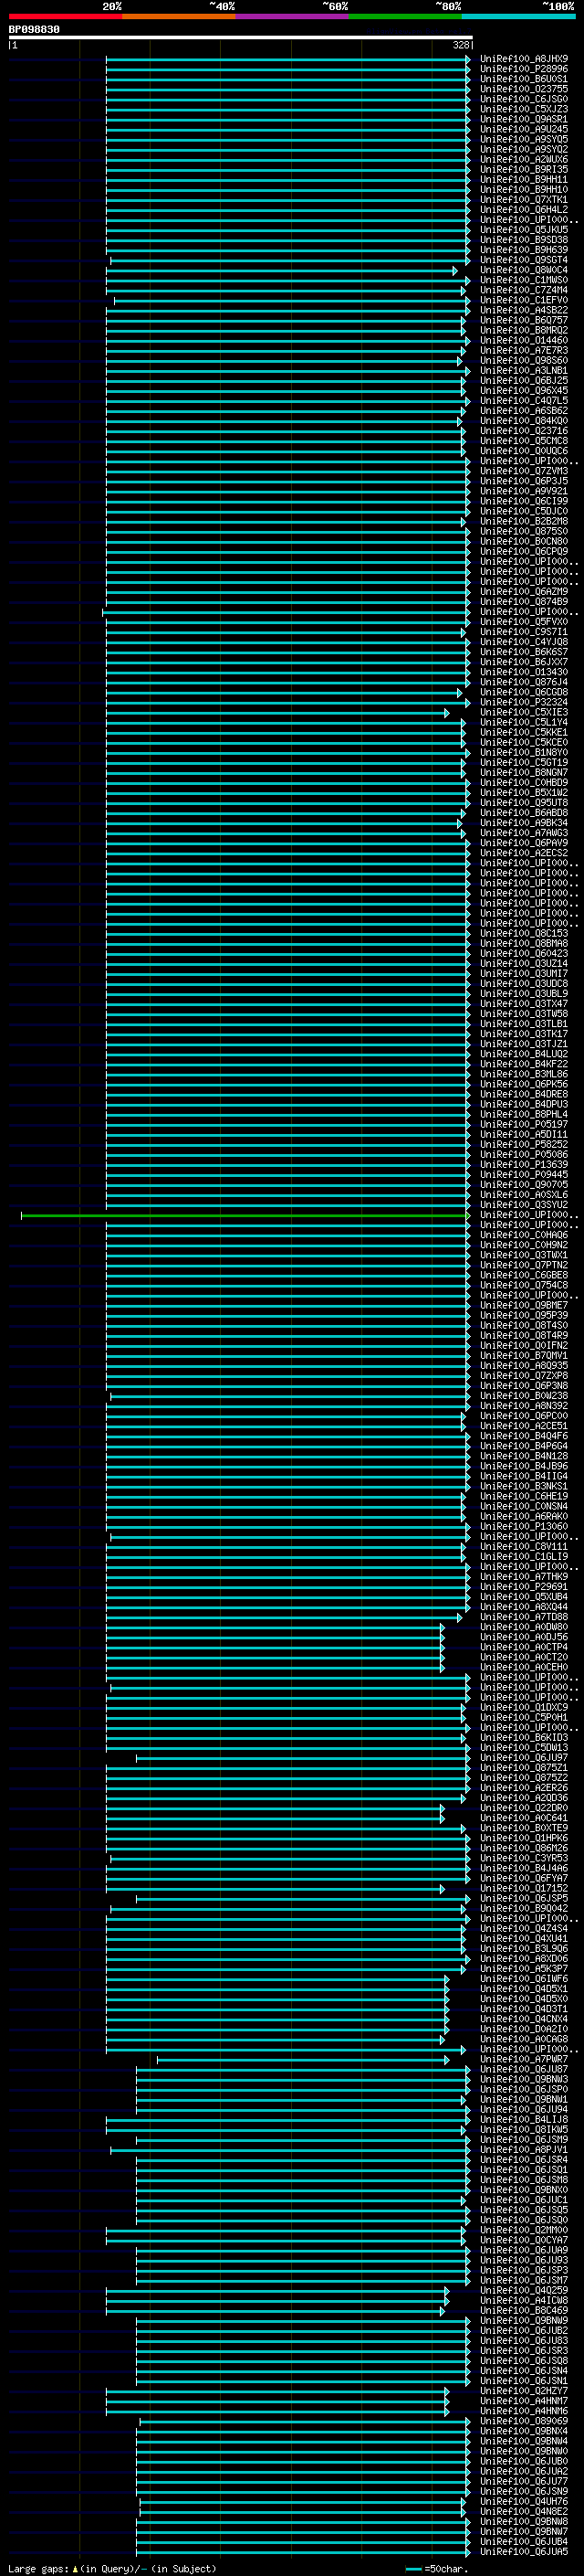Viewport: 584px width, 2576px height.
Task: Click the purple ~60% identity legend segment
Action: coord(291,17)
